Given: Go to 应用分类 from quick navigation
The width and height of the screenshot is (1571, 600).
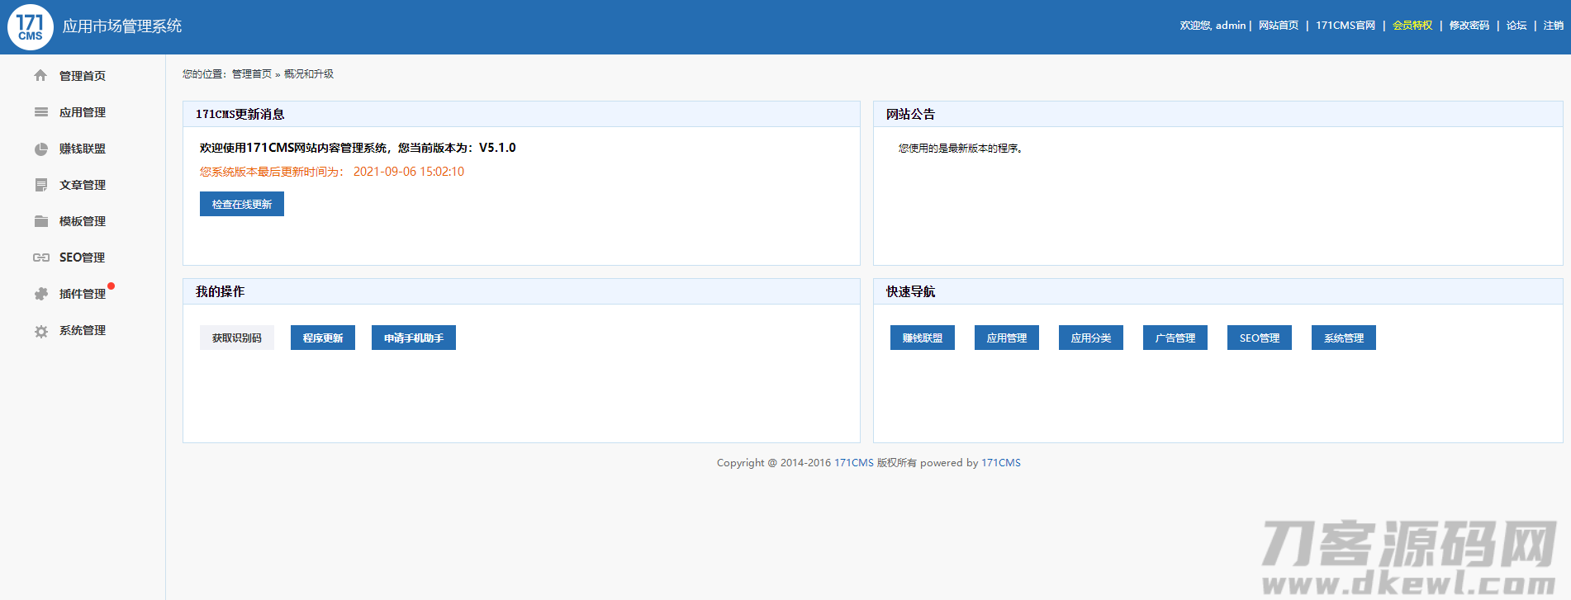Looking at the screenshot, I should tap(1090, 338).
